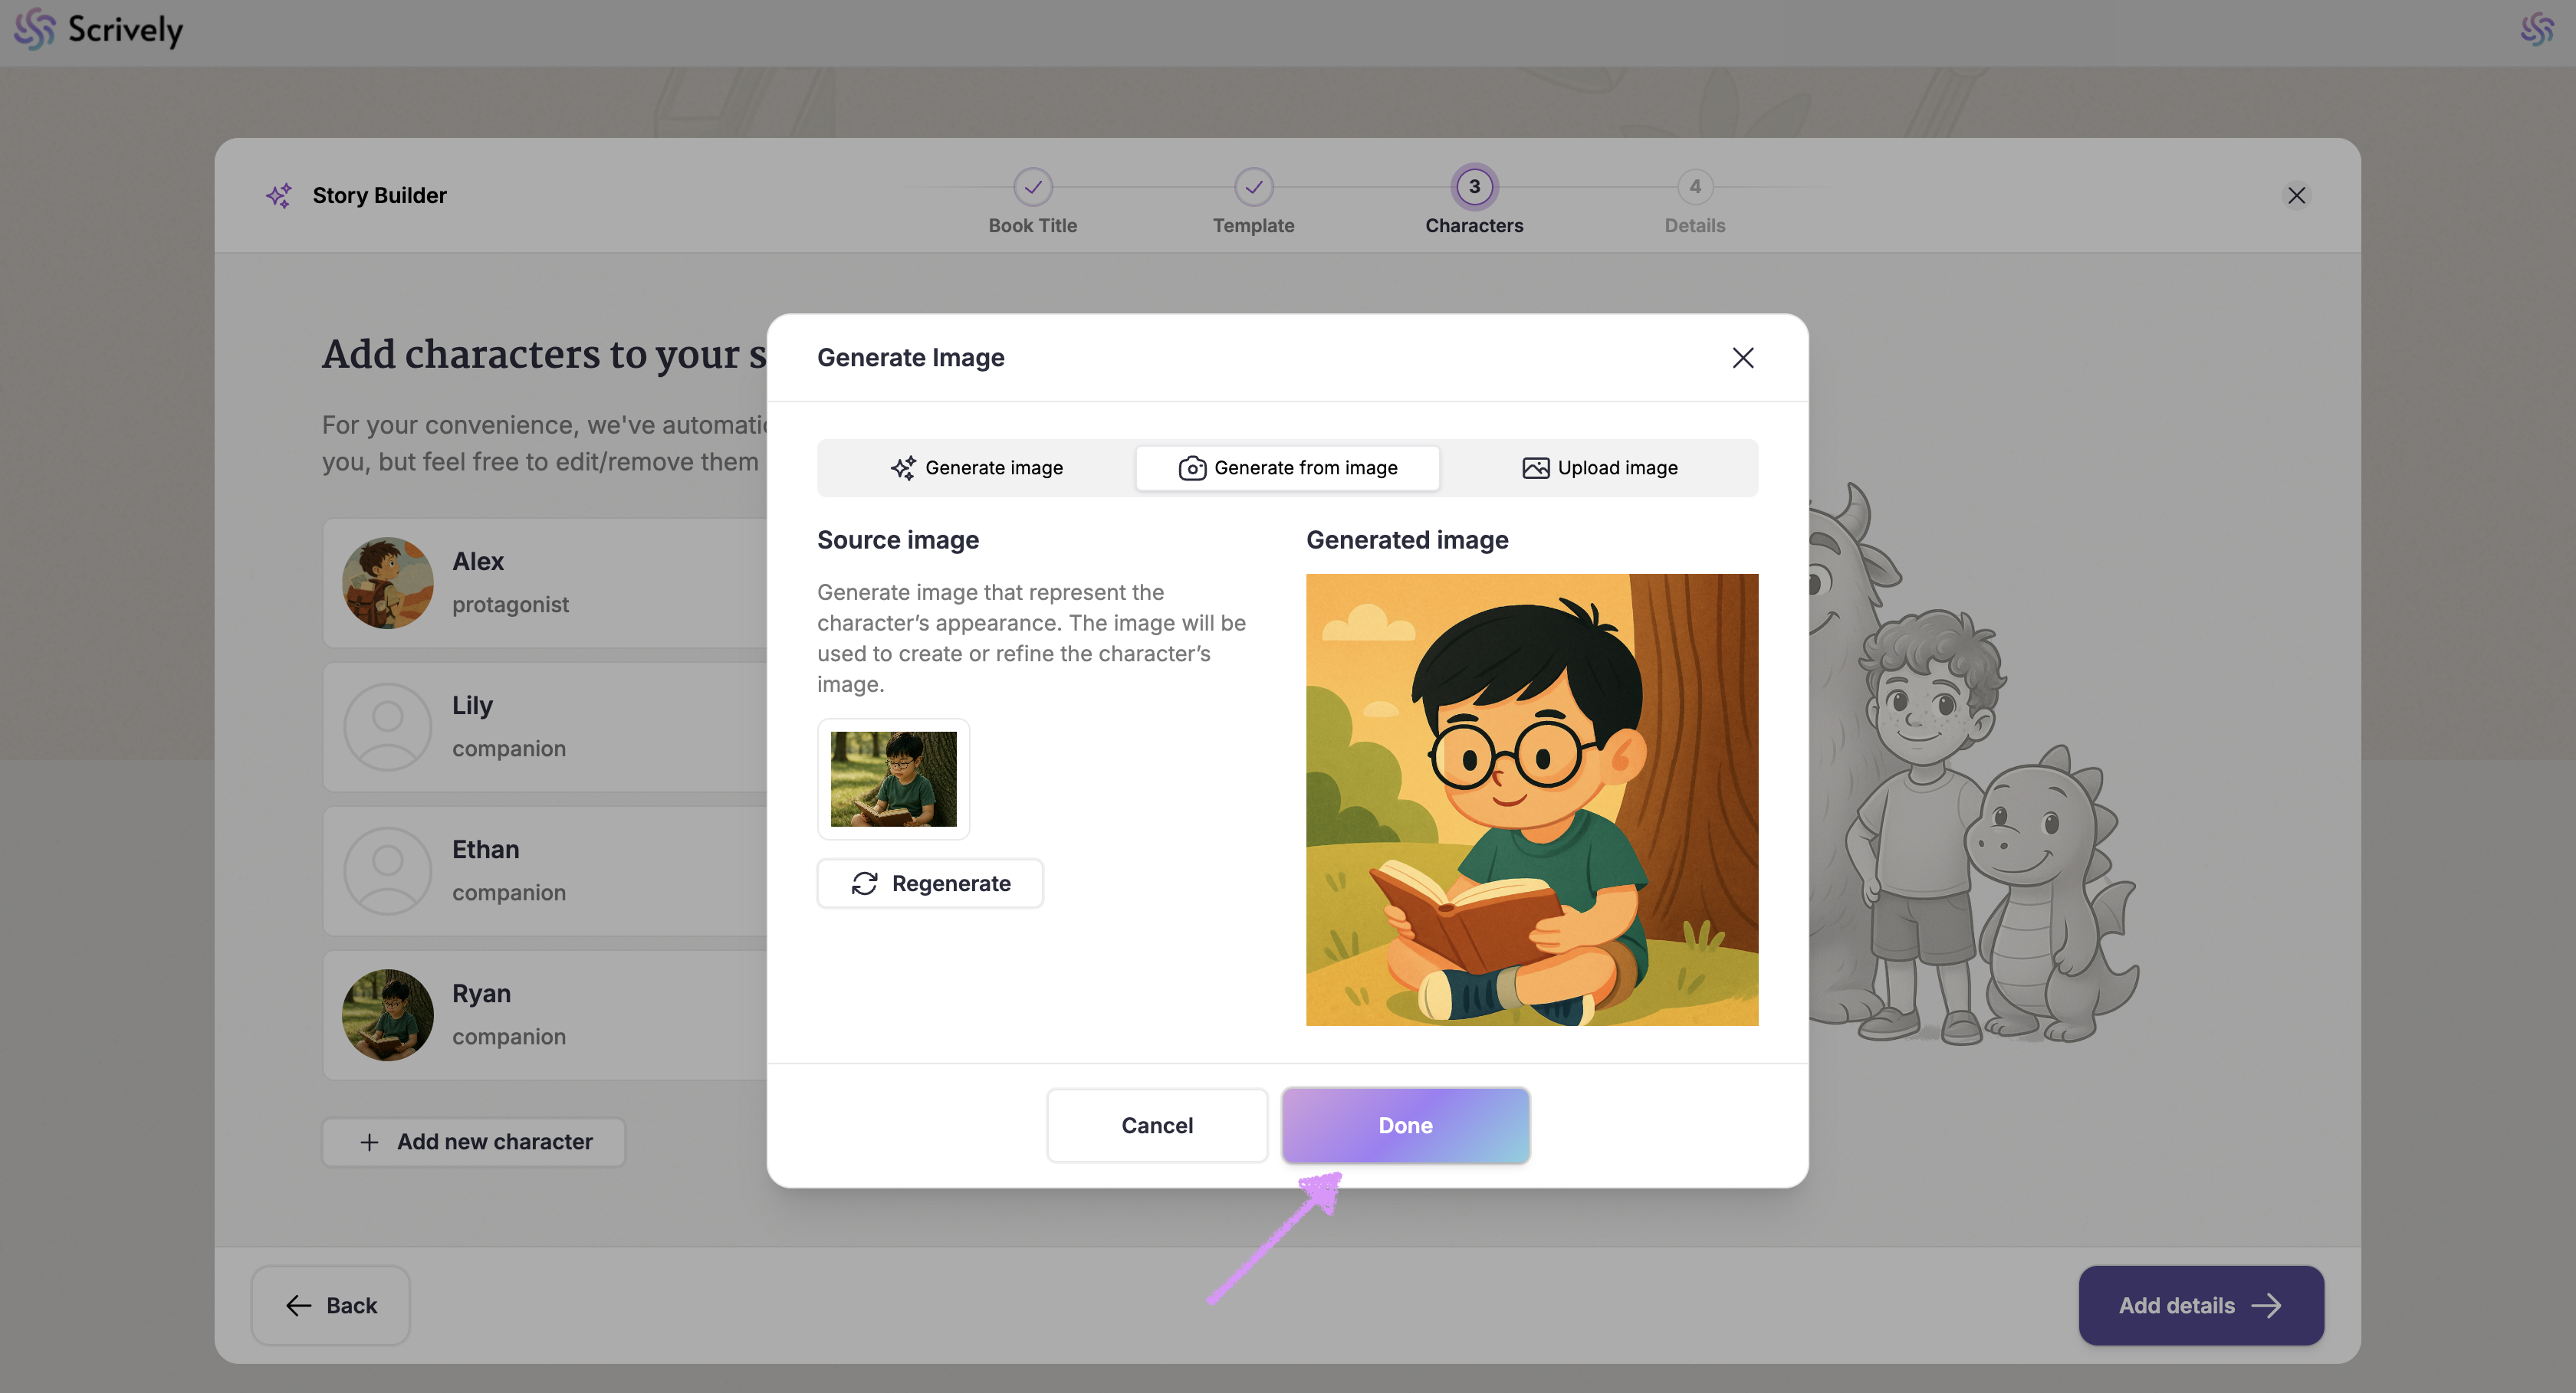Click the Back arrow button

[x=330, y=1305]
